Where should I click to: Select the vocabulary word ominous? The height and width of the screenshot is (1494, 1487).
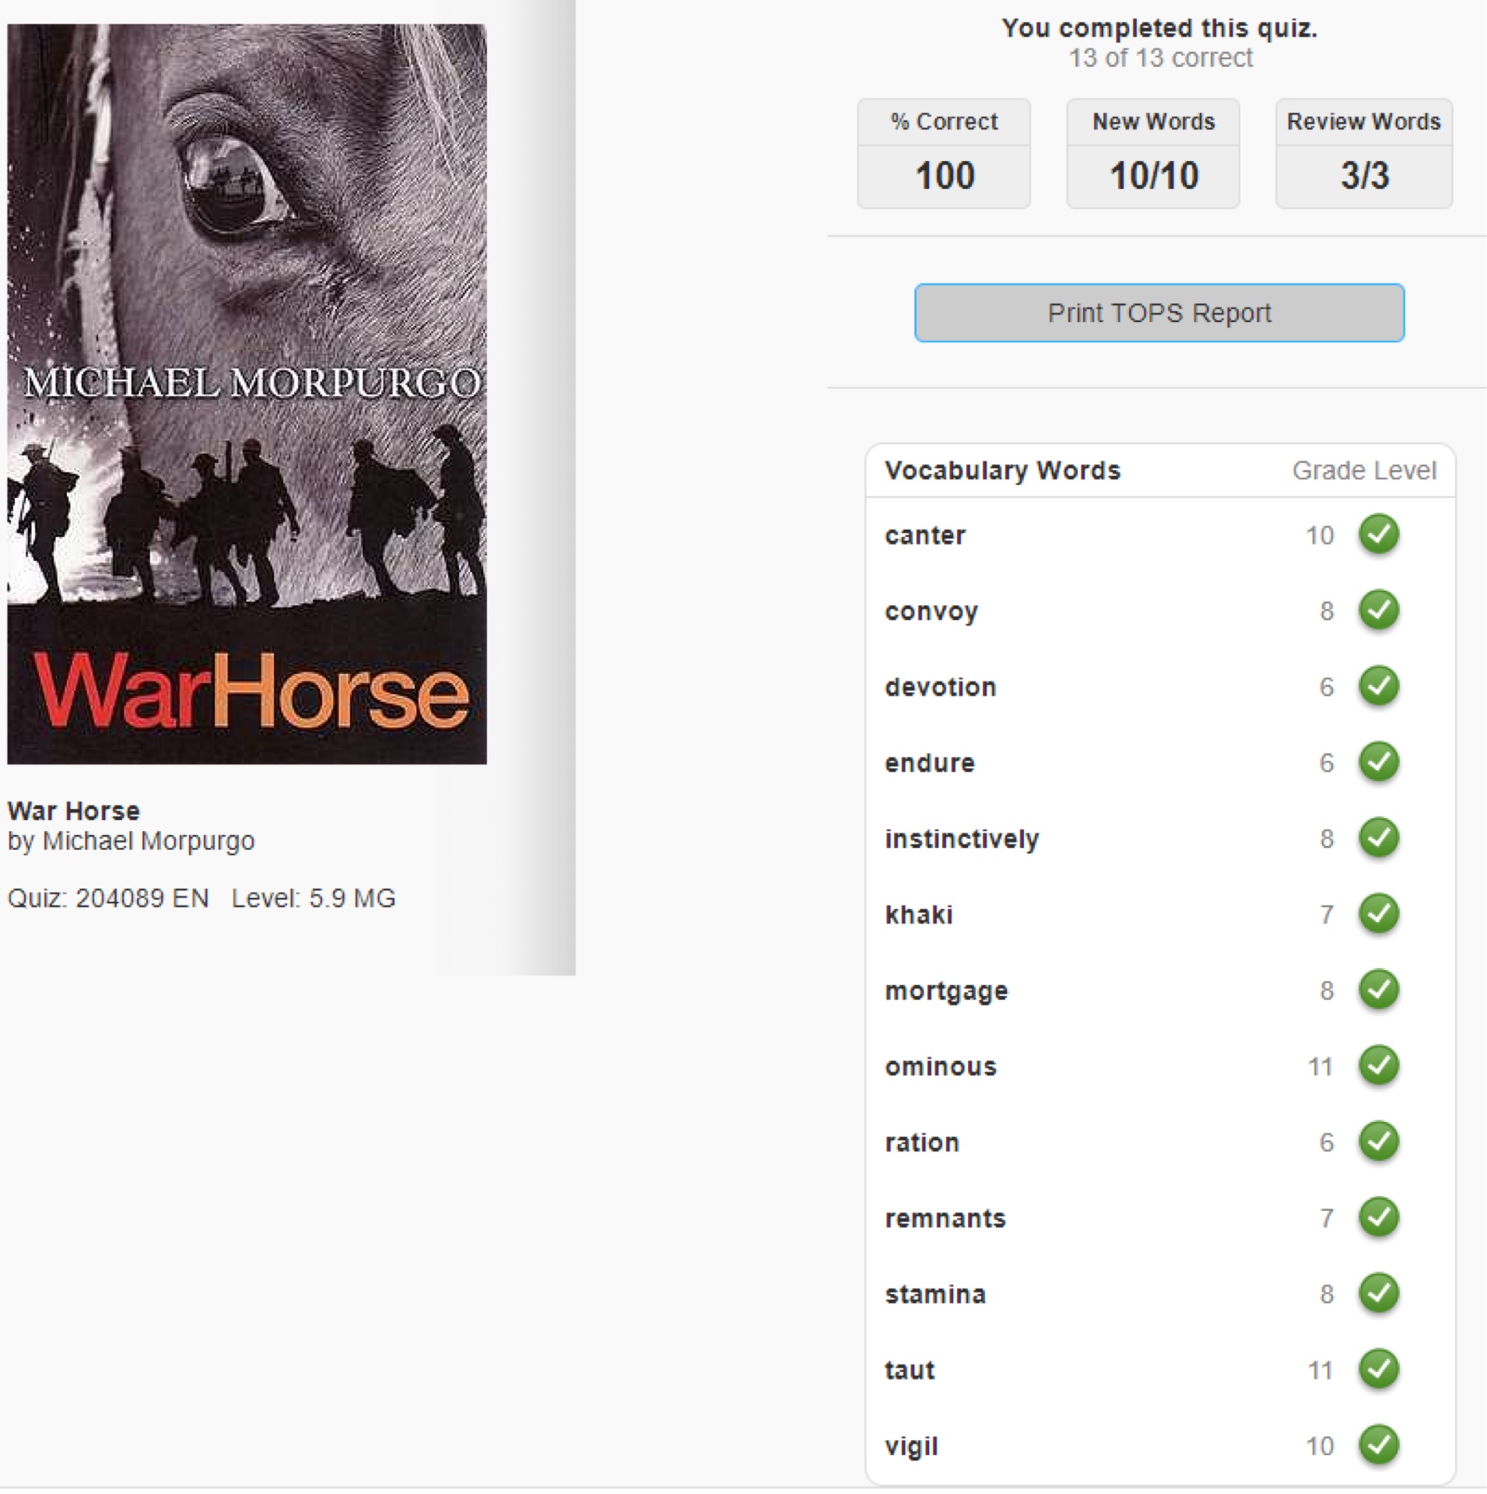[x=940, y=1066]
